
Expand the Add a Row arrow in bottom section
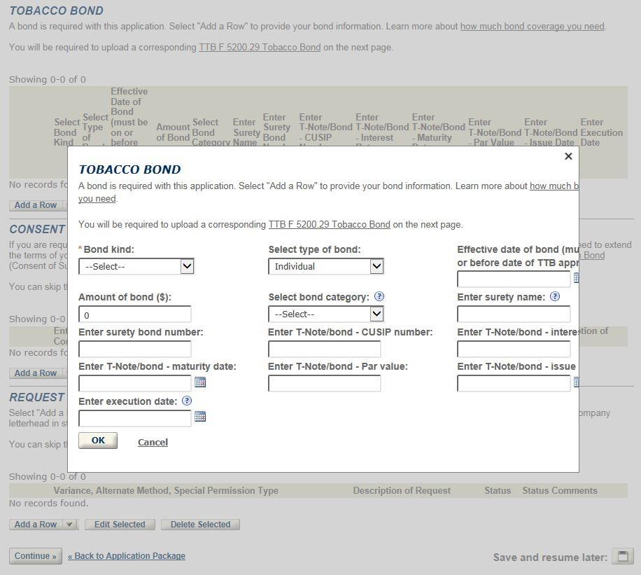click(69, 525)
